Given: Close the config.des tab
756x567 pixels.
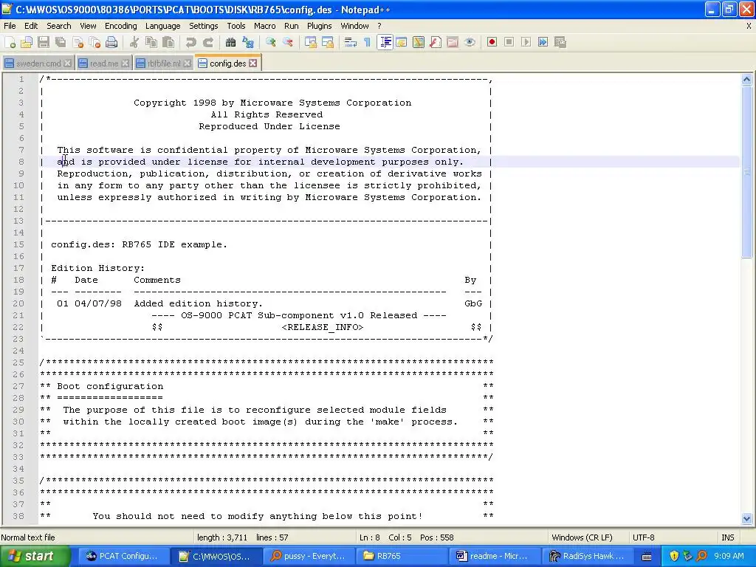Looking at the screenshot, I should pyautogui.click(x=253, y=63).
